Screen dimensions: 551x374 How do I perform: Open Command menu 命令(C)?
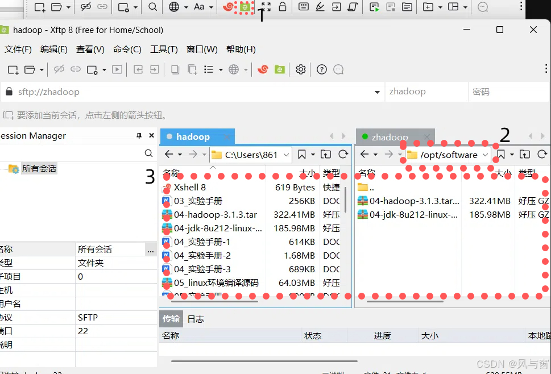[127, 49]
